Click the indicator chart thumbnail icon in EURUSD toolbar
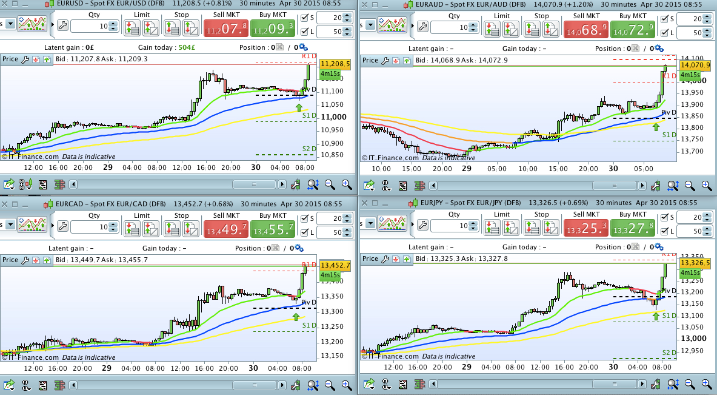The image size is (717, 395). (x=32, y=23)
